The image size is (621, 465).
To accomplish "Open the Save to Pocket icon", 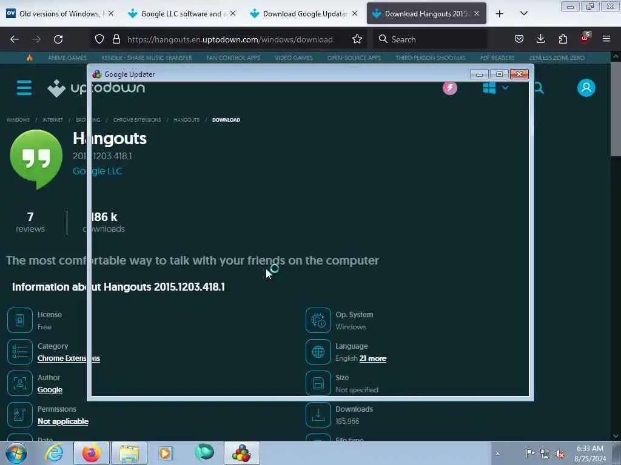I will click(x=519, y=39).
